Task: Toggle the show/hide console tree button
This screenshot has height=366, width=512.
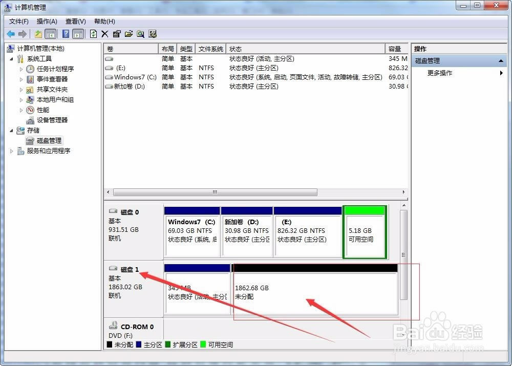Action: tap(51, 34)
